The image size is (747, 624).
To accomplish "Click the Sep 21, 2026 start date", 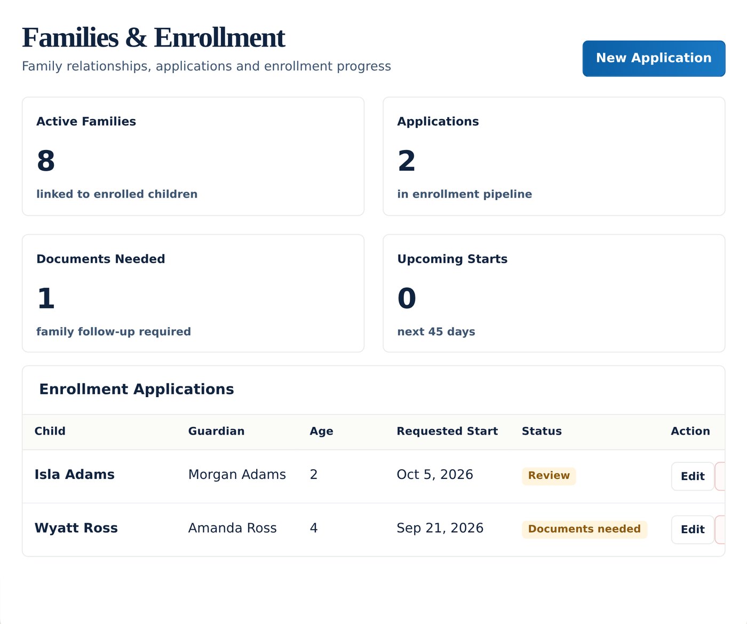I will pos(440,528).
